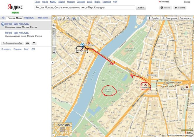194x137 pixels.
Task: Switch to the Мои карты tab
Action: point(43,18)
